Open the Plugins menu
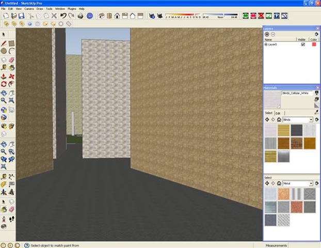The width and height of the screenshot is (321, 248). 72,9
